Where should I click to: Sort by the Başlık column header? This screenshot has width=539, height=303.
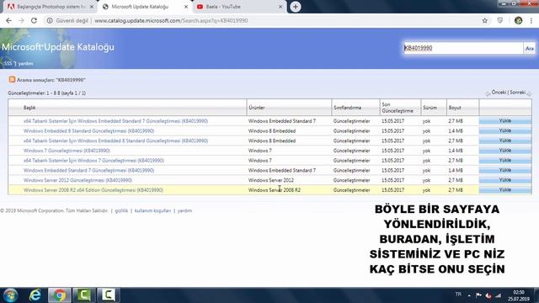tap(29, 108)
